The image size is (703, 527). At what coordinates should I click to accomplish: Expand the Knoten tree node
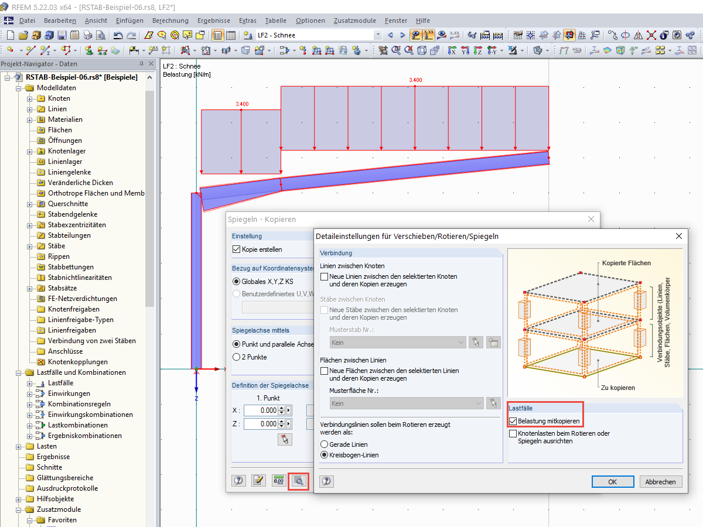coord(29,98)
